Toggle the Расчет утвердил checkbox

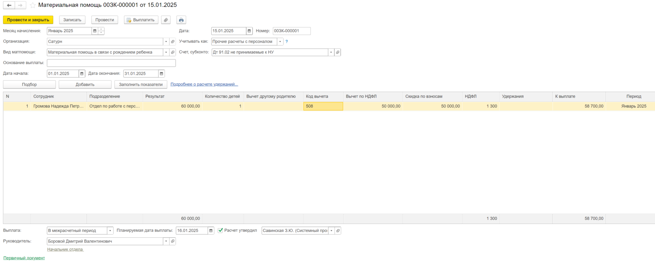click(x=220, y=230)
